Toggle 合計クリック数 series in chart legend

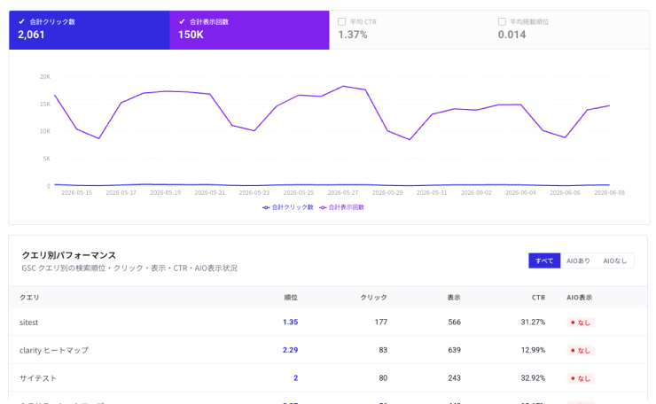point(288,207)
